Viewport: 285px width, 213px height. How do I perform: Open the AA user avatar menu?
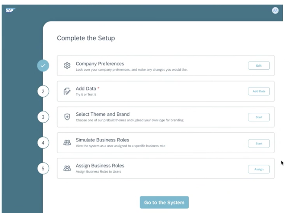coord(275,11)
